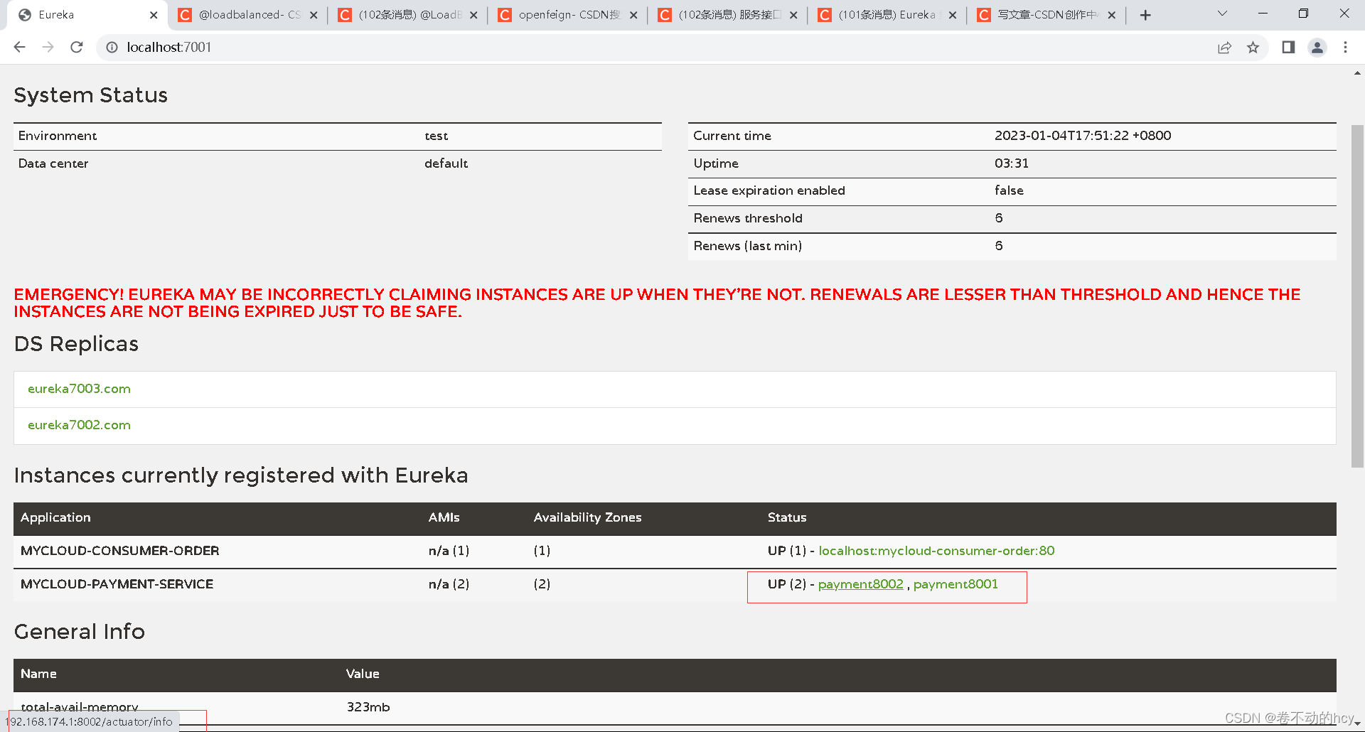1365x732 pixels.
Task: Switch to the openfeign CSDN tab
Action: (x=562, y=14)
